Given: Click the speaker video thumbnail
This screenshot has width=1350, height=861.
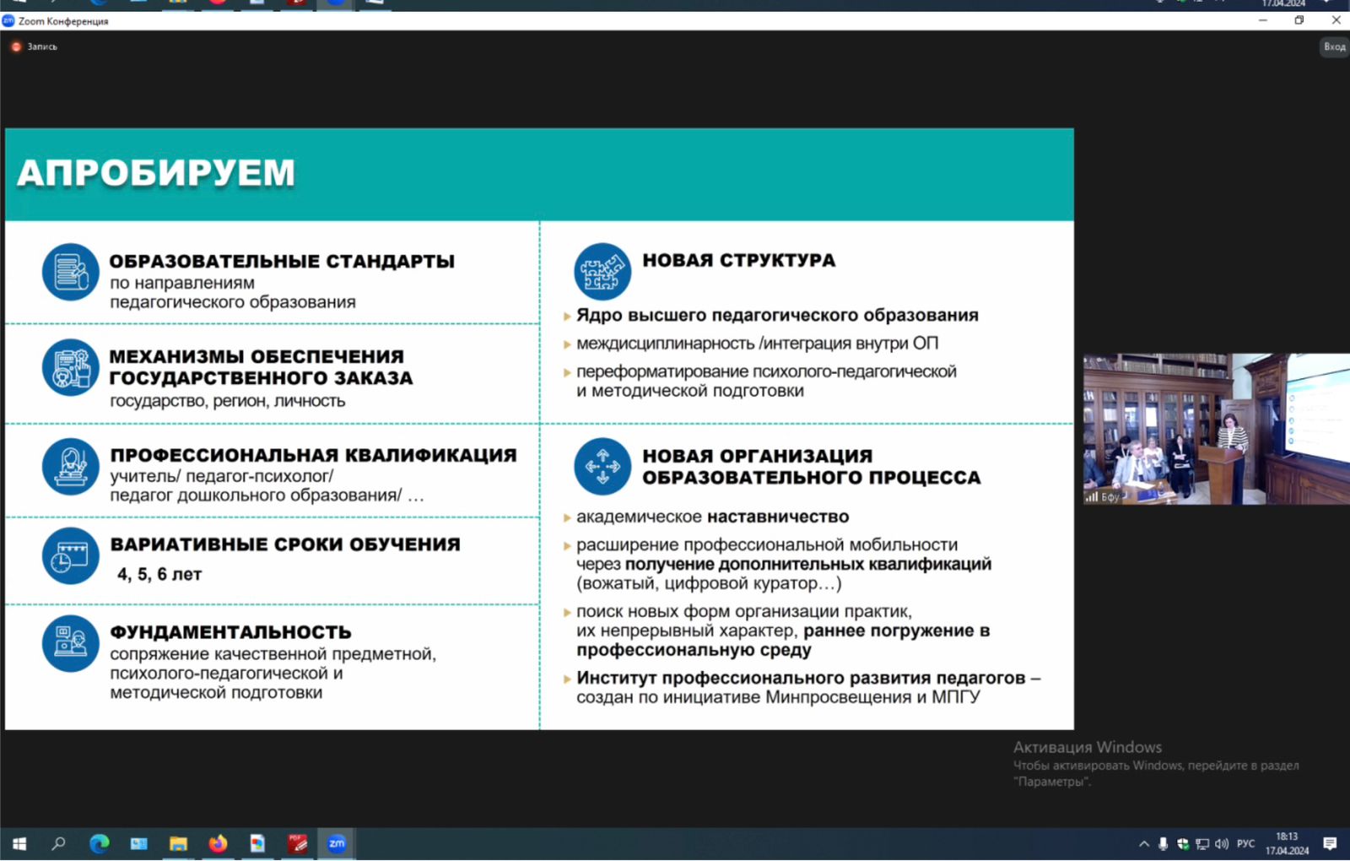Looking at the screenshot, I should click(1215, 429).
